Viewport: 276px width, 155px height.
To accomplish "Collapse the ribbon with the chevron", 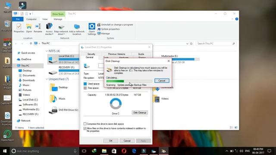I will pos(232,19).
